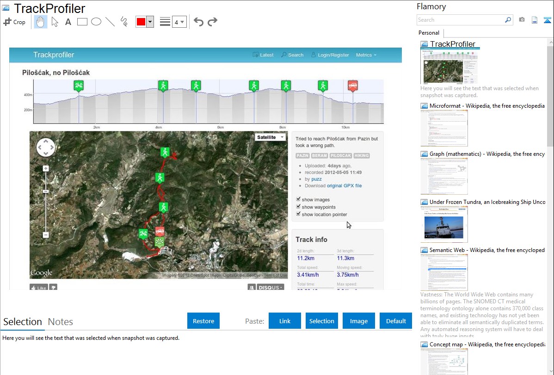Click the blue Selection paste button
The image size is (554, 375).
coord(321,321)
